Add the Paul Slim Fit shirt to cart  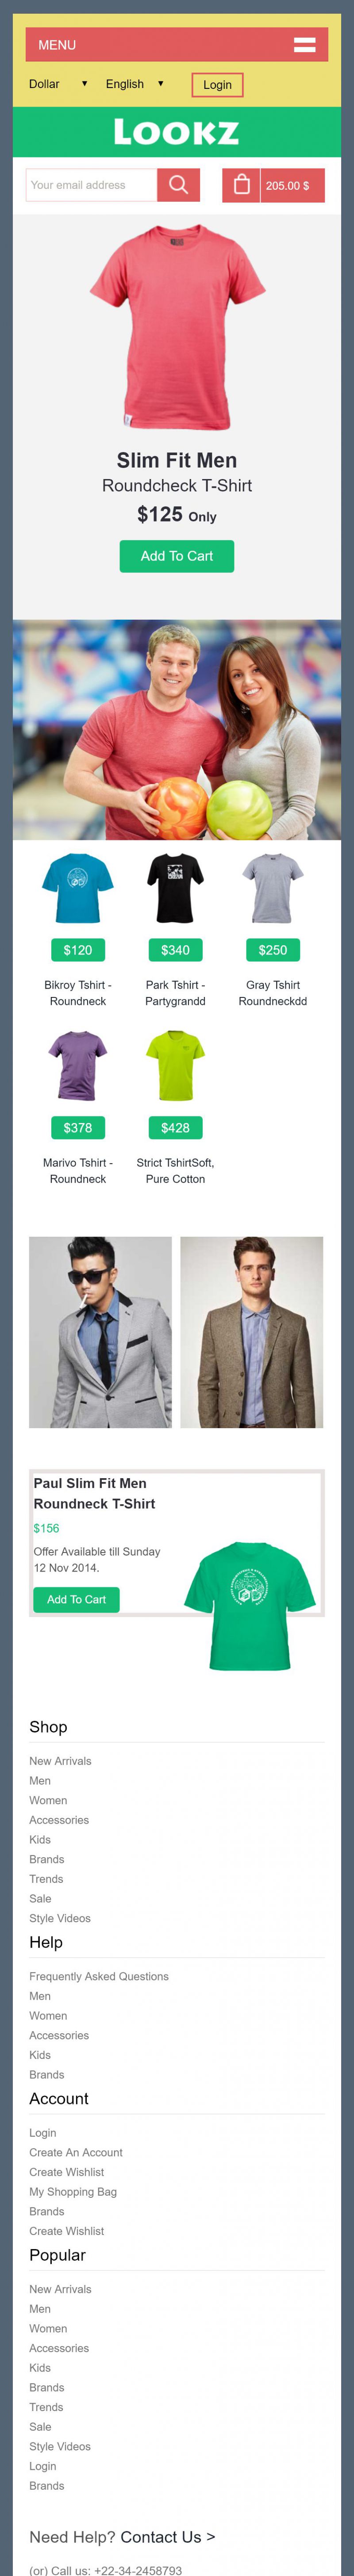76,1599
